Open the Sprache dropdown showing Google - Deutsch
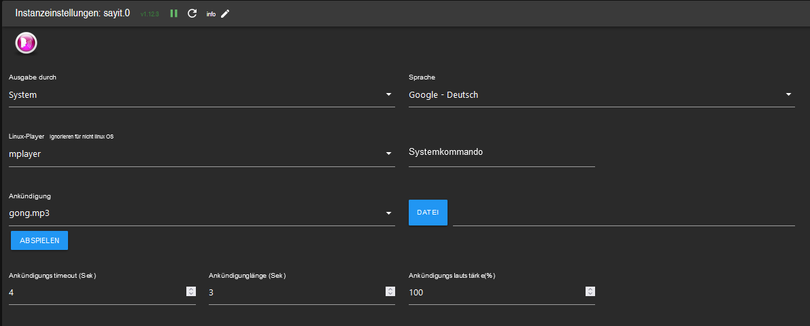The height and width of the screenshot is (326, 810). pyautogui.click(x=602, y=95)
